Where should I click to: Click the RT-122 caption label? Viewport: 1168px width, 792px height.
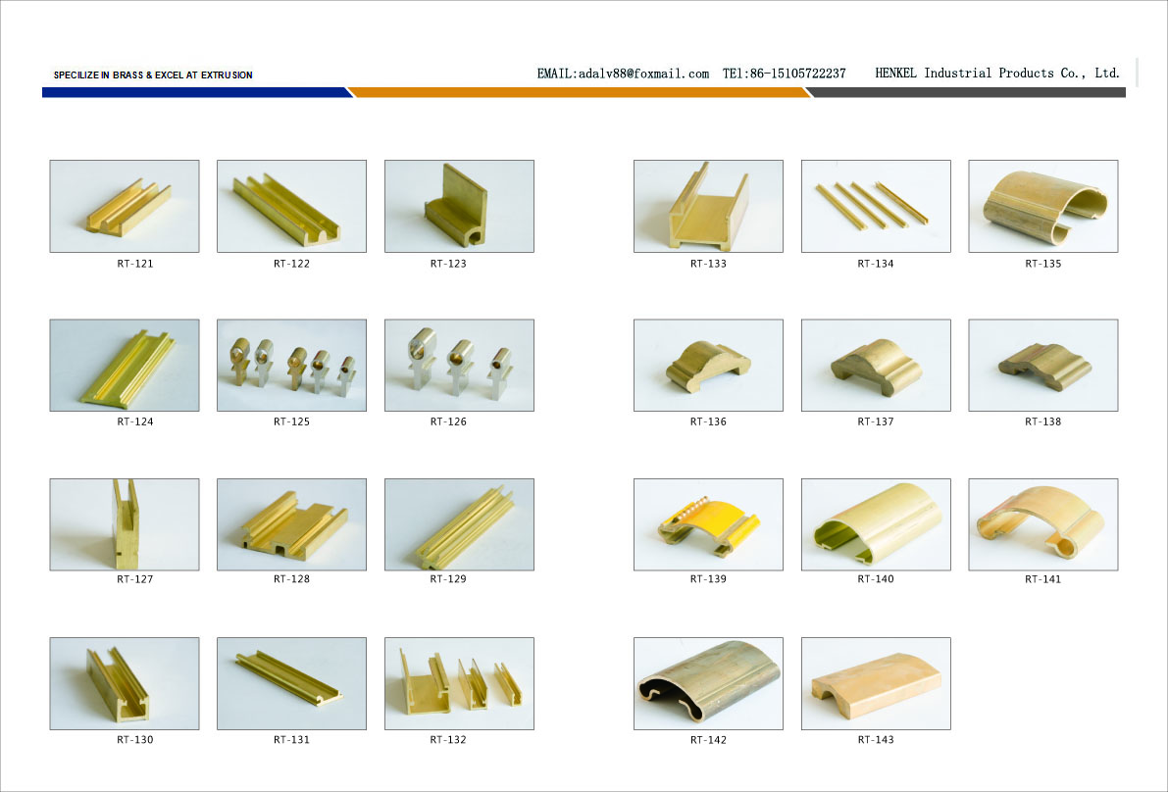[x=291, y=264]
